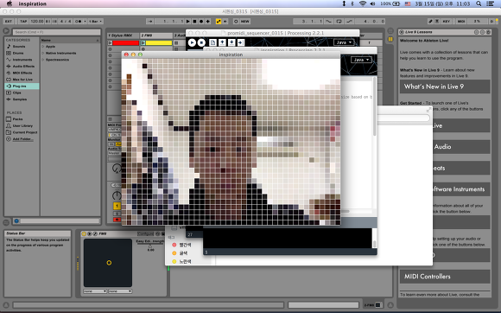This screenshot has height=313, width=501.
Task: Click the Play button in Ableton transport
Action: coord(188,22)
